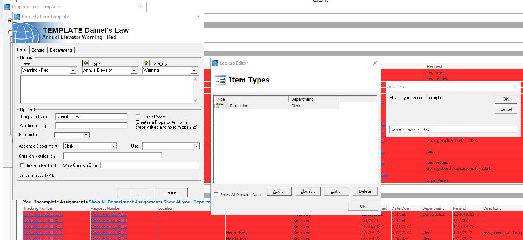Screen dimensions: 523x240
Task: Expand the Assigned Department Clerk dropdown
Action: (114, 146)
